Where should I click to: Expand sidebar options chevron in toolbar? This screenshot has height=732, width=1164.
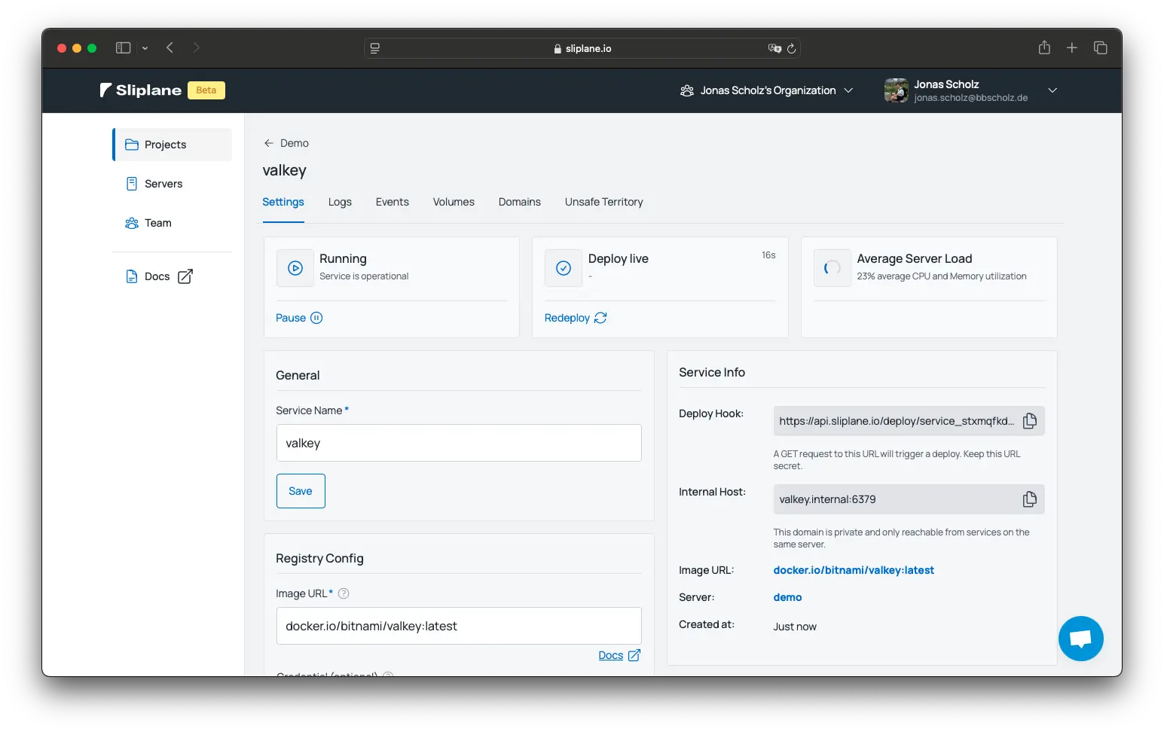click(x=145, y=48)
